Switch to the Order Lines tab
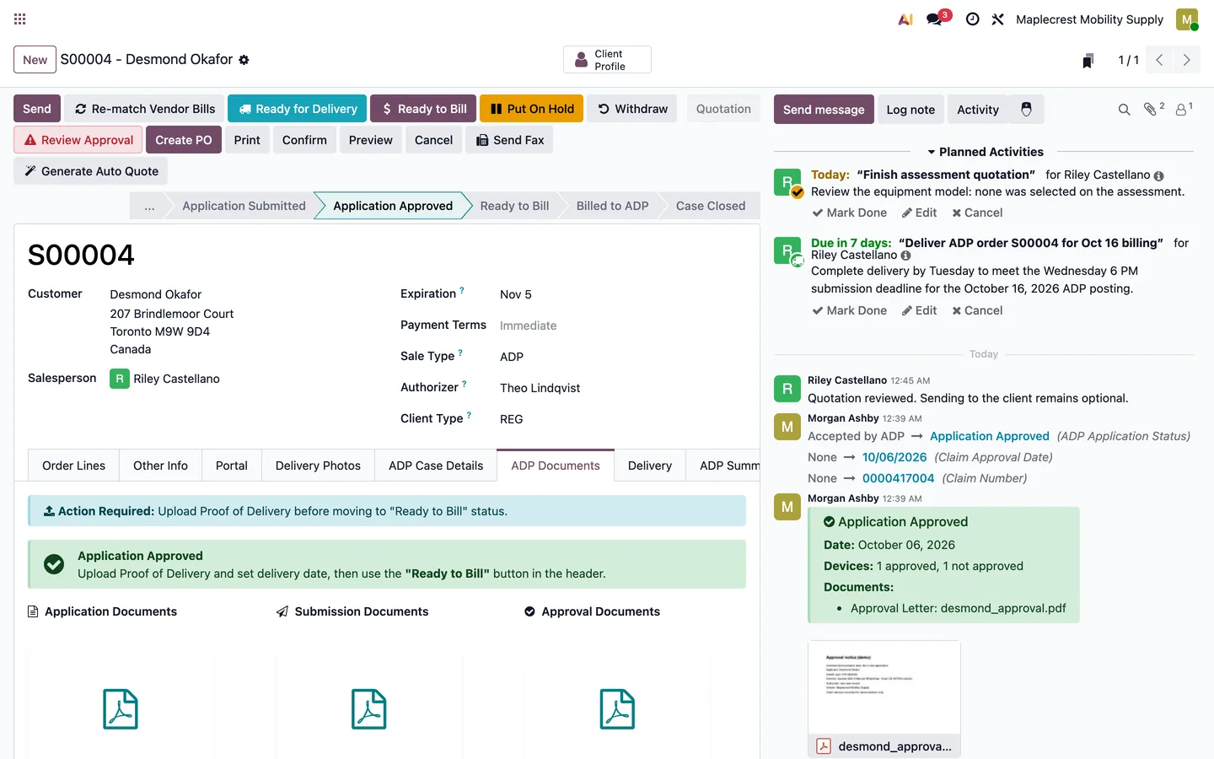The width and height of the screenshot is (1214, 759). [x=74, y=466]
